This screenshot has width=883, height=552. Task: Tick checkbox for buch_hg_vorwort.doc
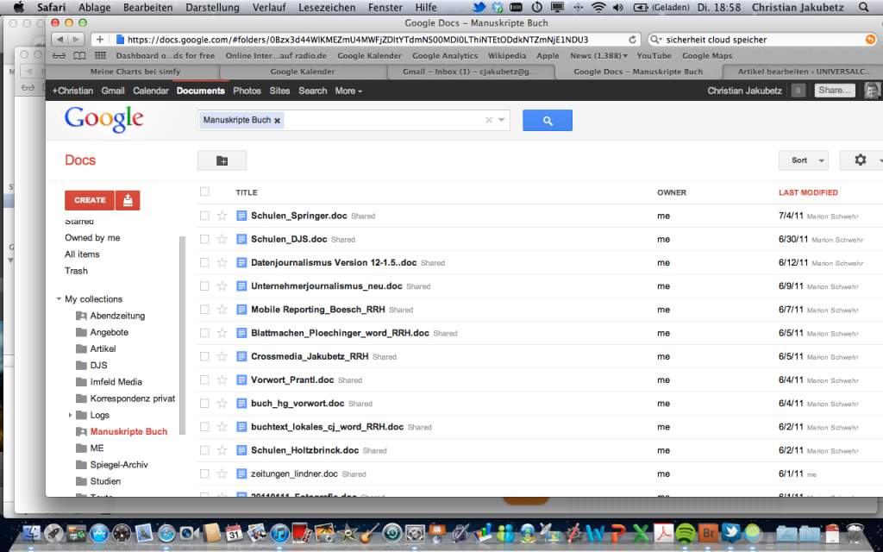tap(204, 404)
